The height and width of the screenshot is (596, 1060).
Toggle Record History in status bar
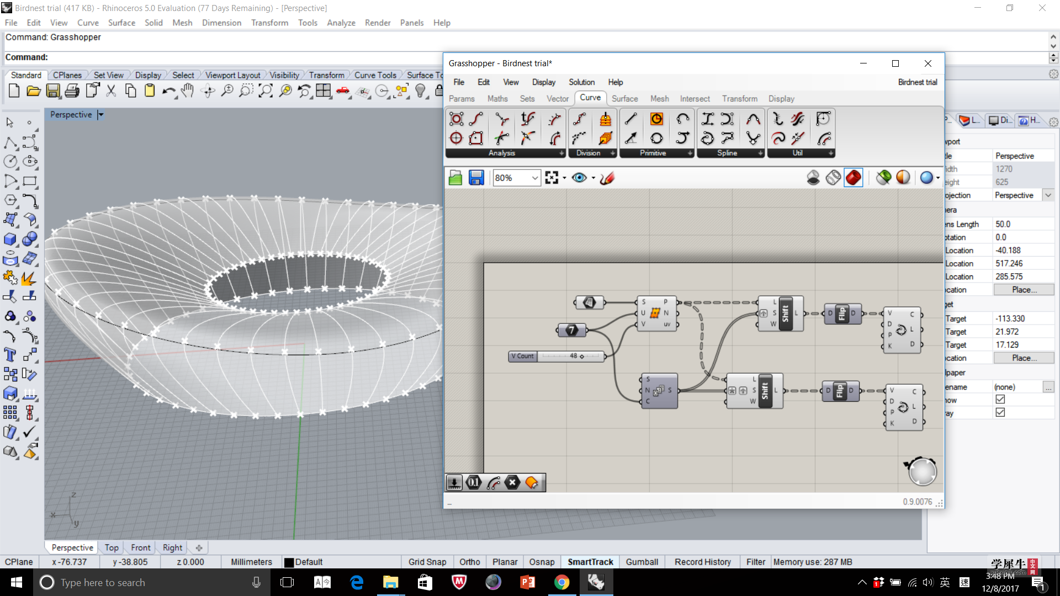[703, 562]
